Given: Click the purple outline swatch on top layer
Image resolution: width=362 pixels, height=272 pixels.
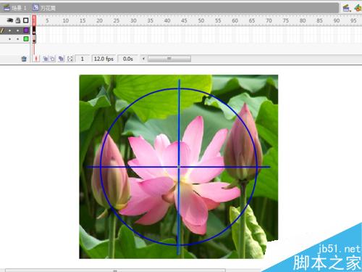Looking at the screenshot, I should pos(26,30).
